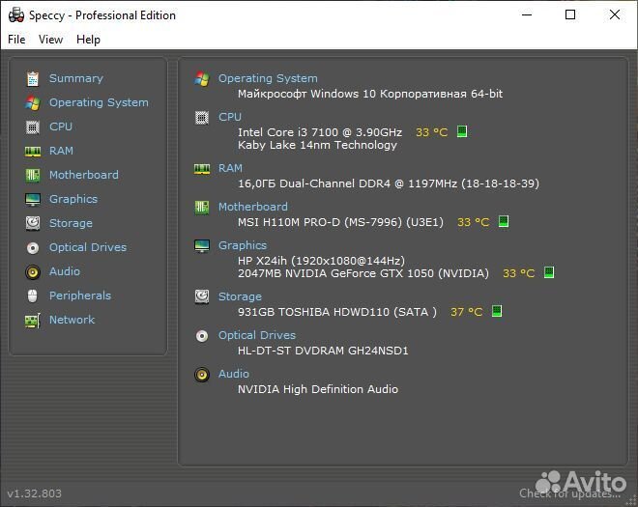
Task: Click the green temperature indicator next to motherboard temperature
Action: [504, 221]
